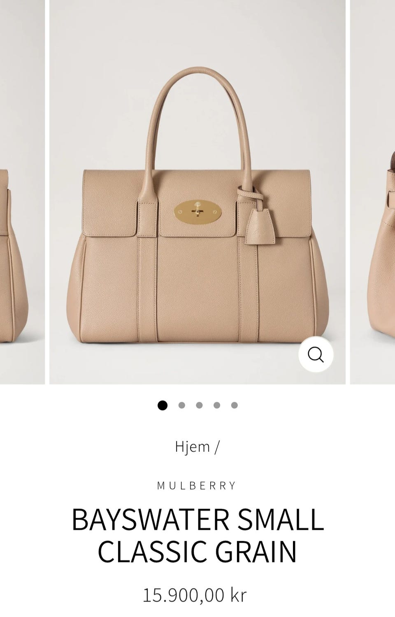Go to the fifth and last image dot
This screenshot has height=617, width=395.
235,405
